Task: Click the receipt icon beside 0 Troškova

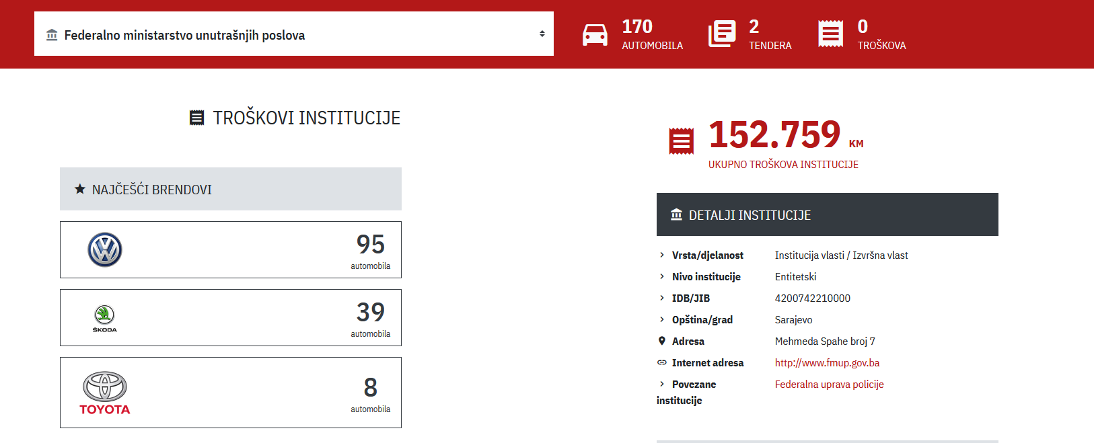Action: 830,34
